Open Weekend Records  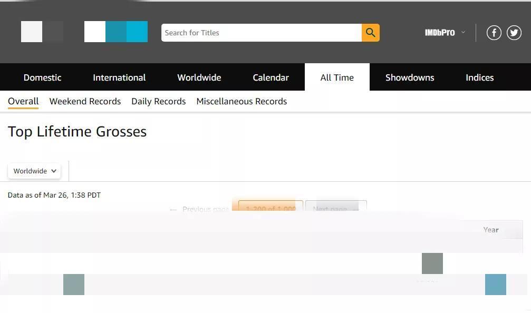point(85,101)
